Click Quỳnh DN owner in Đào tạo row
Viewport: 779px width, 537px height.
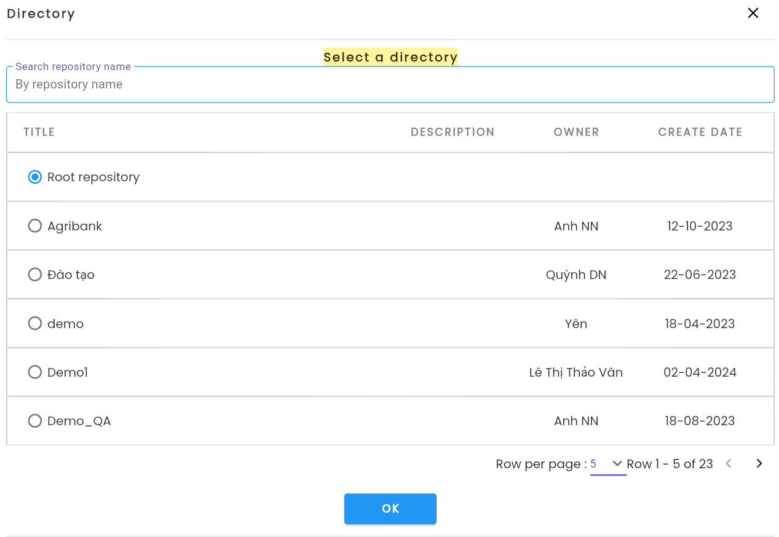(x=576, y=275)
